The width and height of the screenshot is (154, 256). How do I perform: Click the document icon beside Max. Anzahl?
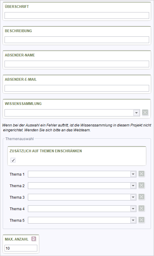coord(34,239)
